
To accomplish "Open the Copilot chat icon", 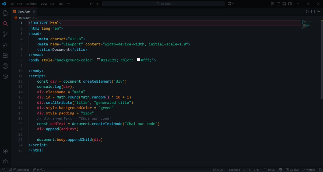I will coord(229,4).
